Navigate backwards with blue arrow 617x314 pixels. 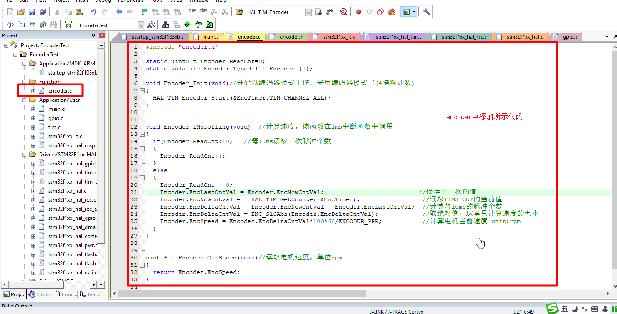[119, 12]
